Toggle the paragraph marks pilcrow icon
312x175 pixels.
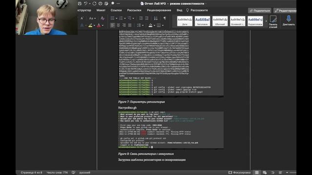click(x=165, y=18)
